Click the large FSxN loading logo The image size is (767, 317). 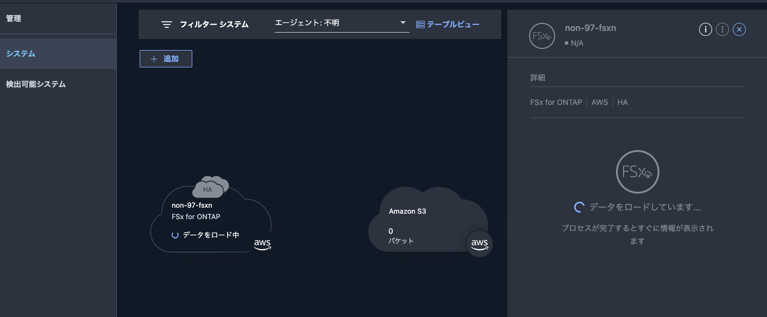click(637, 172)
